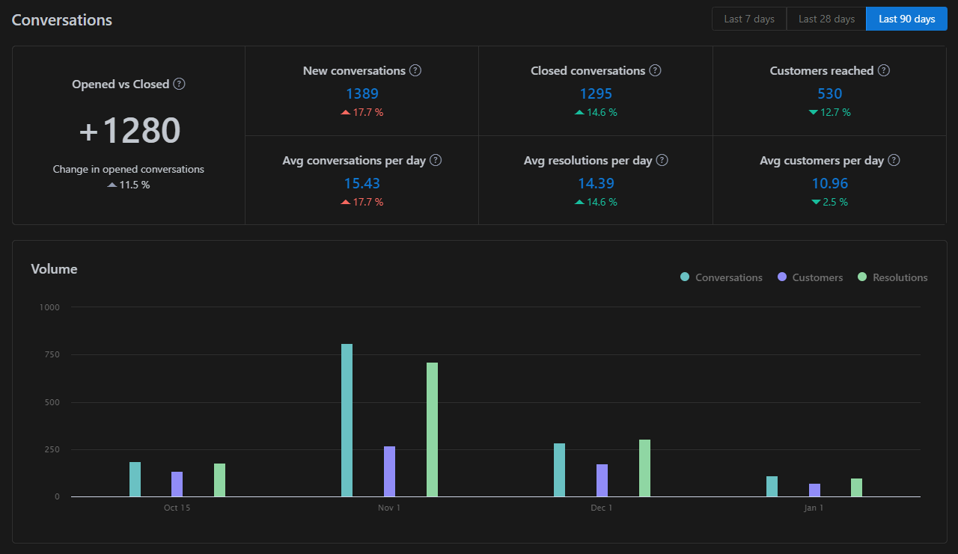958x554 pixels.
Task: Click the Customers reached value 530
Action: [x=829, y=93]
